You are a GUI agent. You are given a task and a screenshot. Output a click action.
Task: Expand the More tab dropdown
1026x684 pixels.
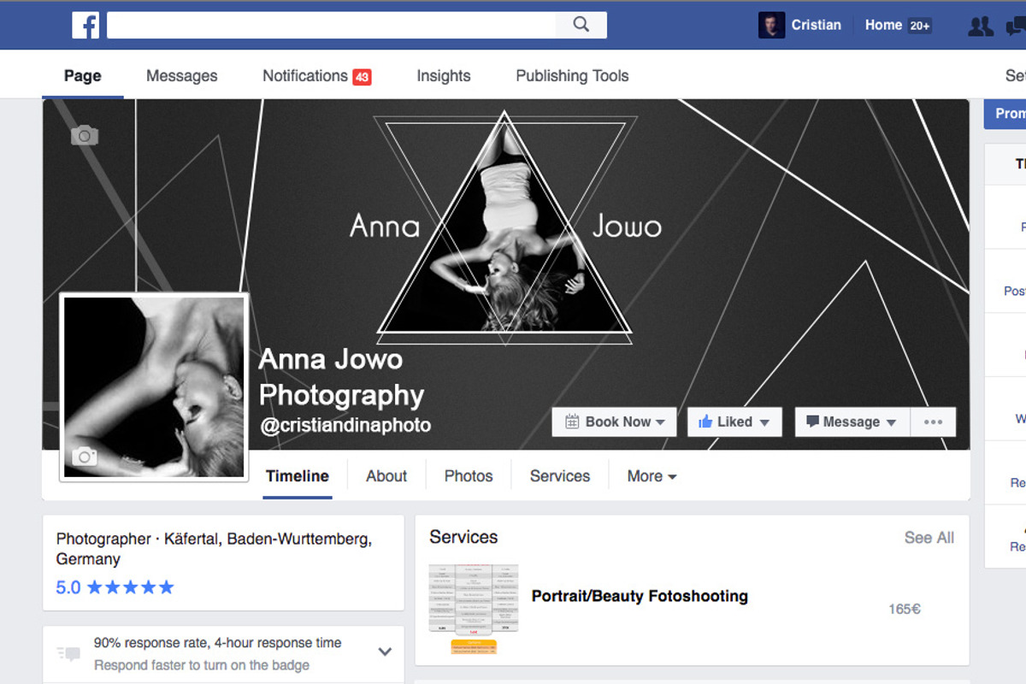(652, 476)
